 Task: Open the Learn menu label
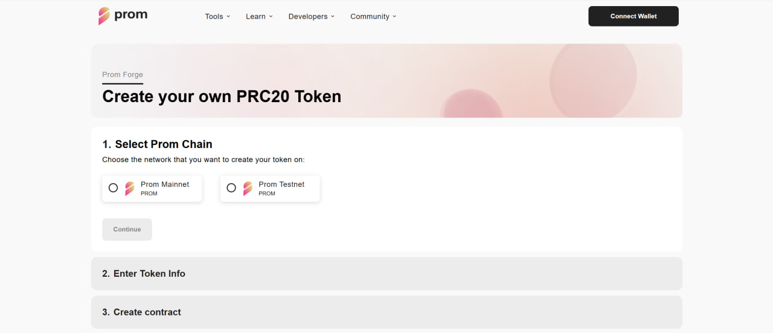tap(255, 16)
